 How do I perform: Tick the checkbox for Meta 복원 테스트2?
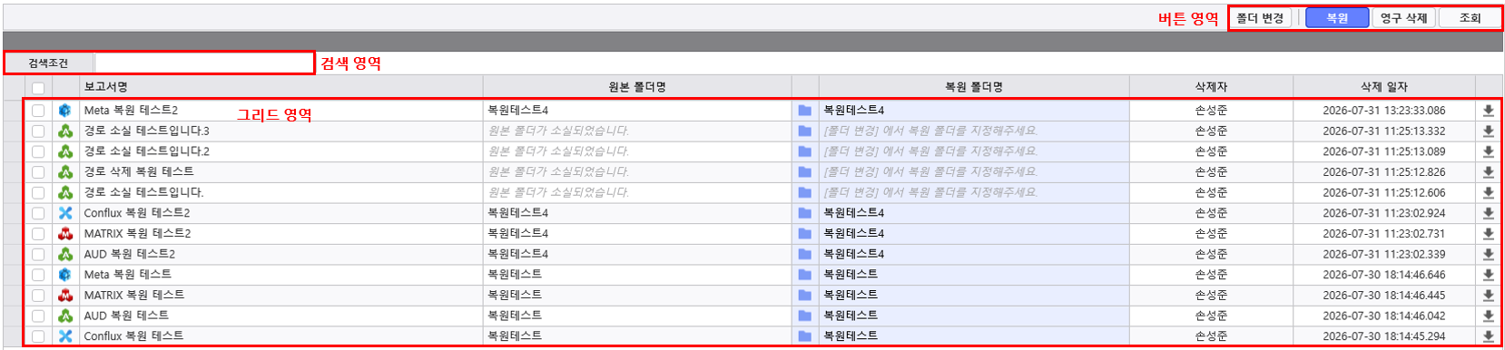[x=38, y=111]
